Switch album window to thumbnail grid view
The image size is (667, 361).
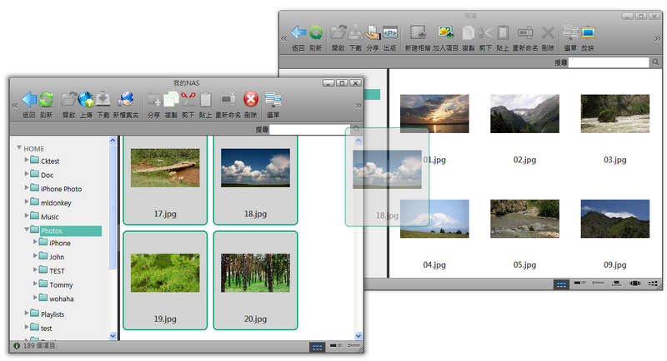click(561, 284)
